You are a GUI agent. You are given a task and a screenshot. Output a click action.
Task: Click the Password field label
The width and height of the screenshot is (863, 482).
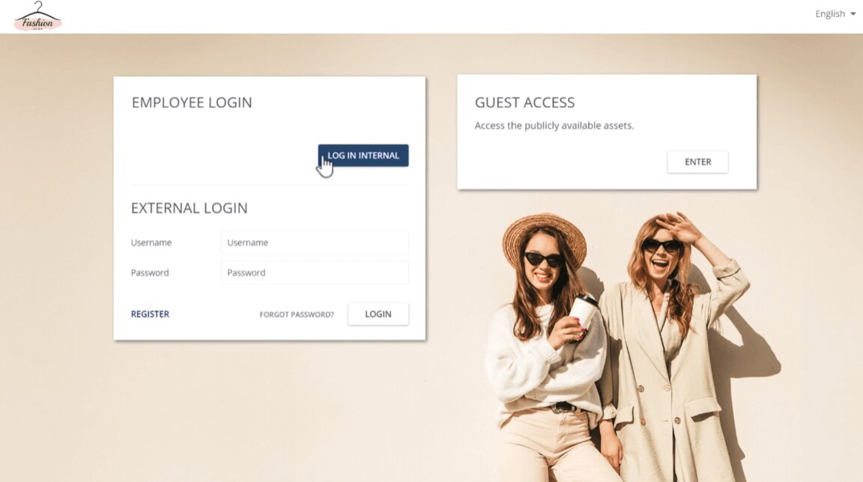tap(150, 272)
